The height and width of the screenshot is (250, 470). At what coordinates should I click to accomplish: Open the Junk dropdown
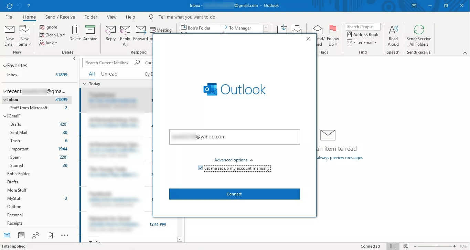48,43
